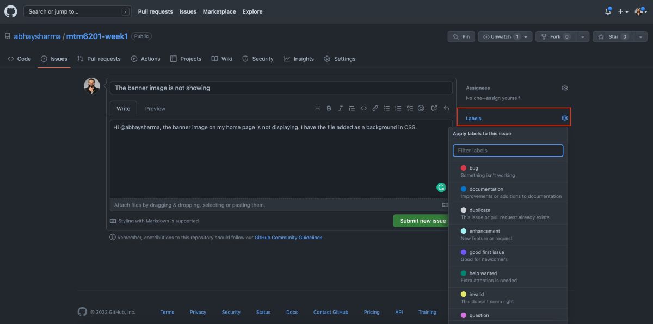
Task: Select the duplicate label
Action: tap(508, 214)
